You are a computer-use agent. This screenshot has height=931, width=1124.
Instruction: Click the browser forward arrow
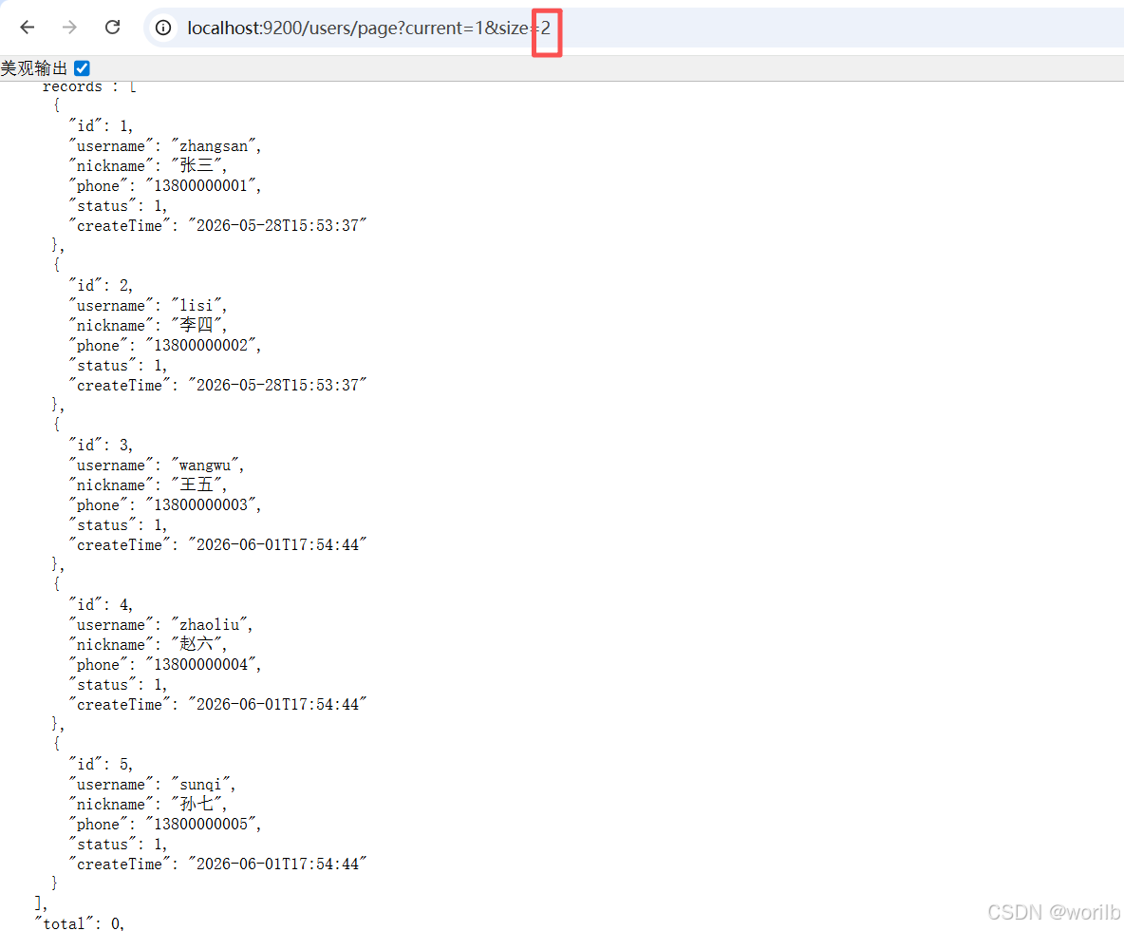pyautogui.click(x=69, y=28)
